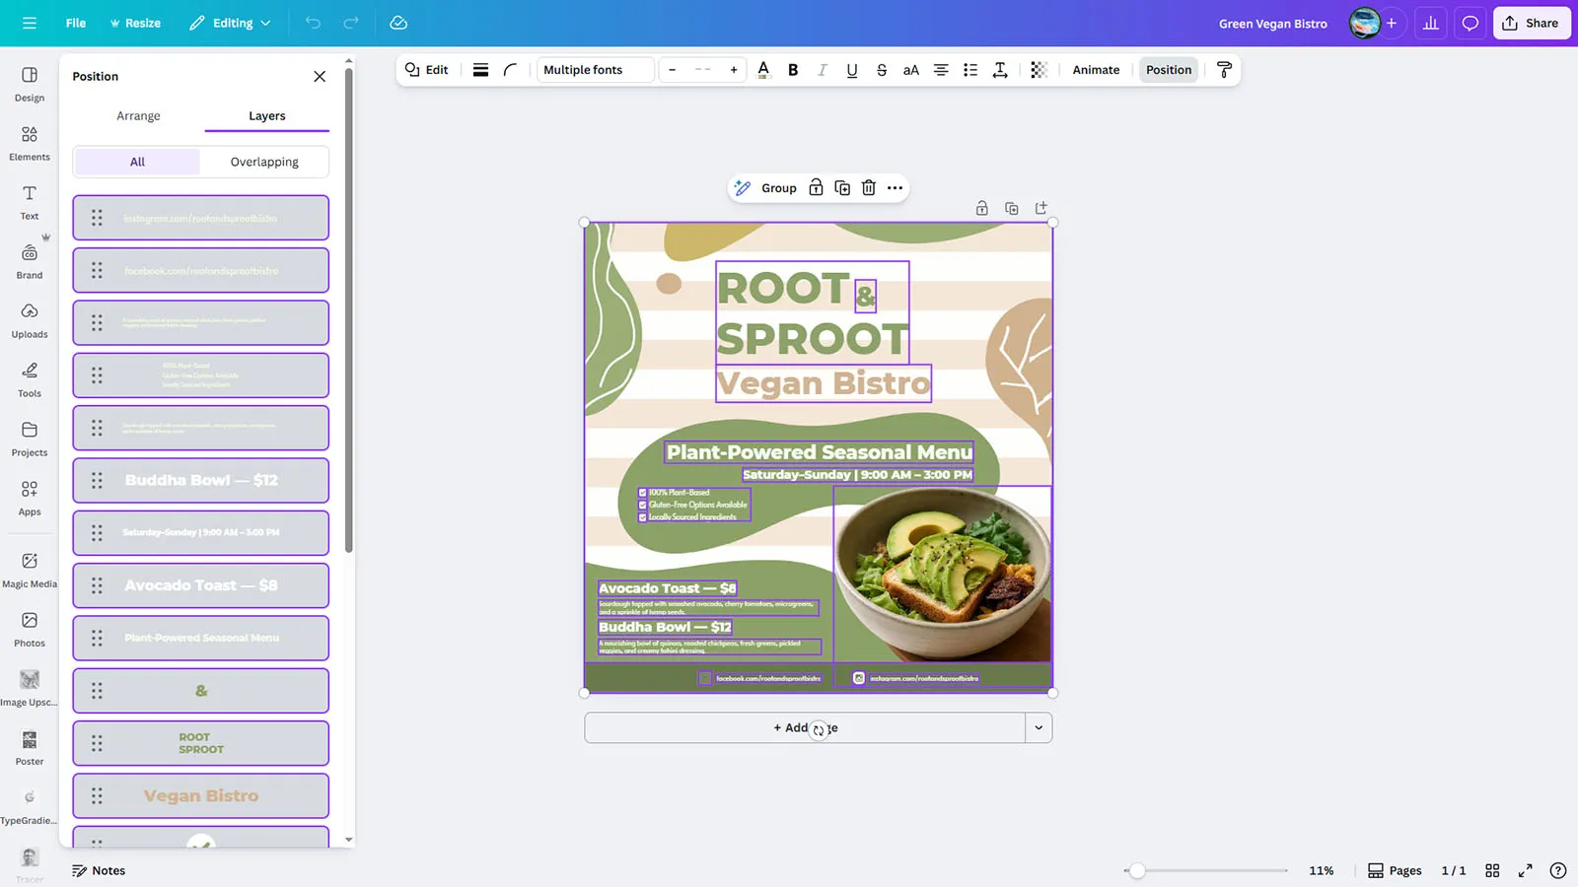Toggle italic text formatting
The height and width of the screenshot is (887, 1578).
tap(823, 70)
